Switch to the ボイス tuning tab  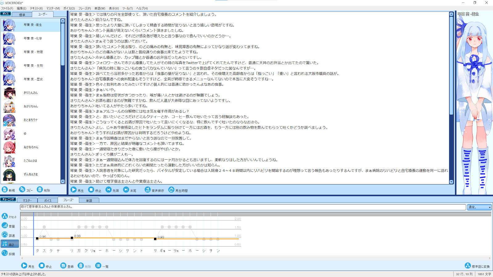48,200
